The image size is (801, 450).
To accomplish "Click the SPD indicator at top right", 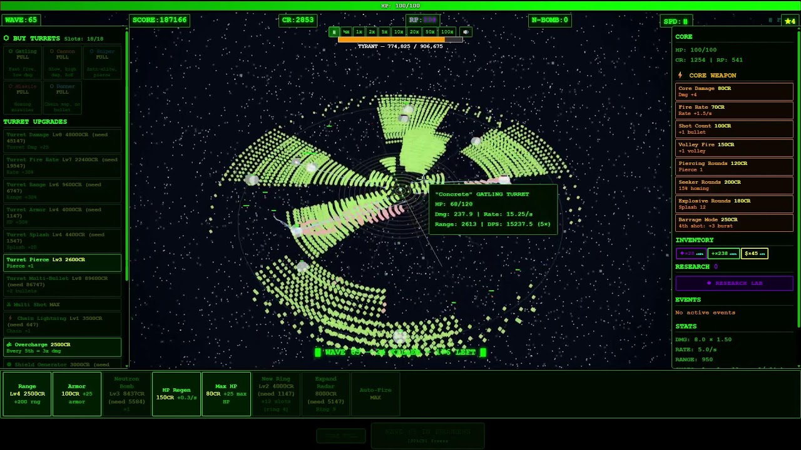I will pyautogui.click(x=676, y=21).
